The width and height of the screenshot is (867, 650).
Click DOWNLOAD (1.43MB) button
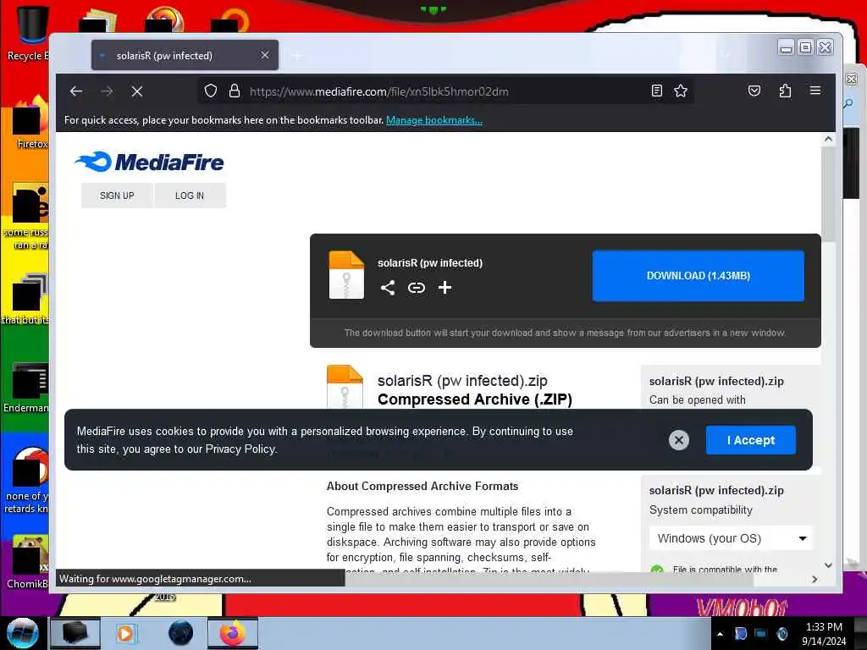(x=699, y=275)
